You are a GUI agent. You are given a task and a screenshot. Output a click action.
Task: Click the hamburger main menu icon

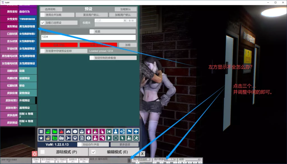click(41, 132)
